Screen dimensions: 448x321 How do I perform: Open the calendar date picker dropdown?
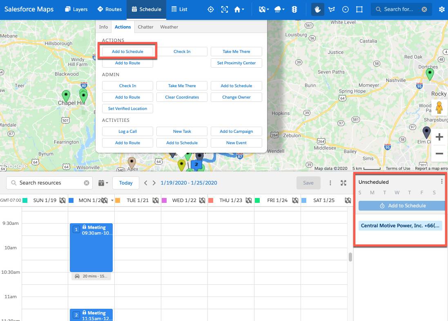103,183
